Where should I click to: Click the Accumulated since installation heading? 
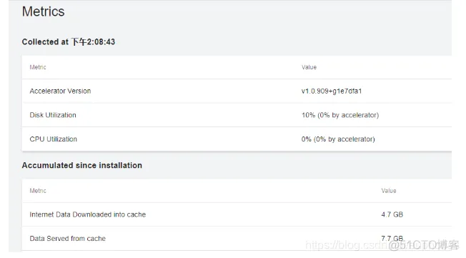82,165
